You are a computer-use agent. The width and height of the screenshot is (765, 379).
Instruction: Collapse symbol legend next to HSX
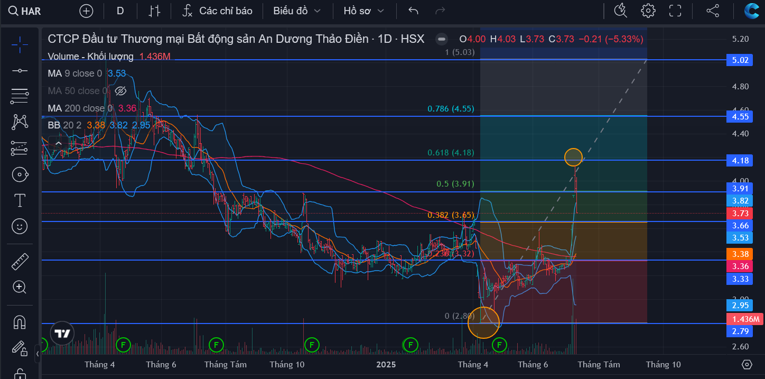442,39
